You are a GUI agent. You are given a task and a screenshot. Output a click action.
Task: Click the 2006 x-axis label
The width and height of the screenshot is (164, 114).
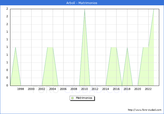pos(63,89)
